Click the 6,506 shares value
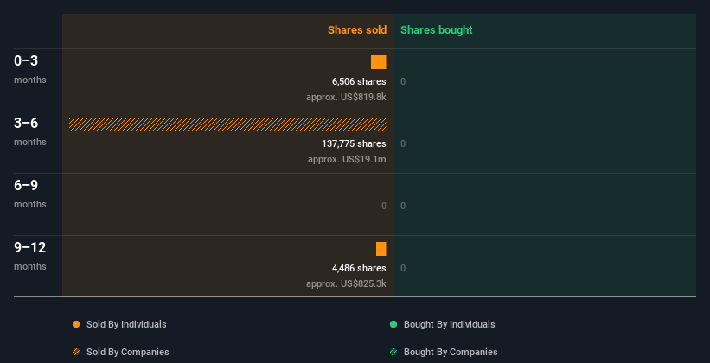Viewport: 710px width, 363px height. [x=359, y=81]
